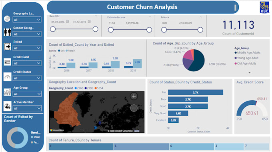Viewport: 272px width, 152px height.
Task: Click the RBC logo
Action: (x=264, y=7)
